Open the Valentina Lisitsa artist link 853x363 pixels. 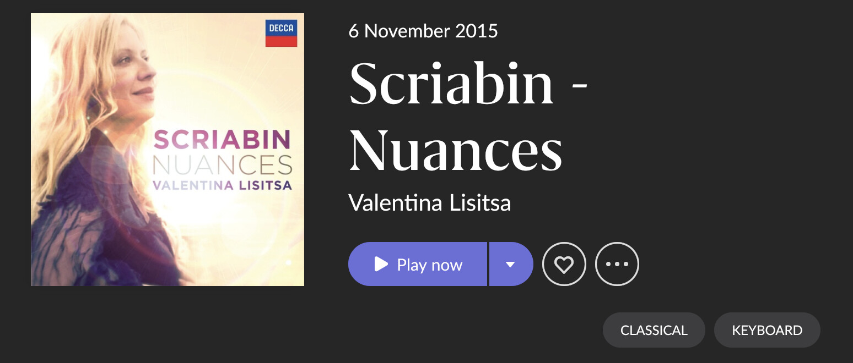[x=430, y=203]
